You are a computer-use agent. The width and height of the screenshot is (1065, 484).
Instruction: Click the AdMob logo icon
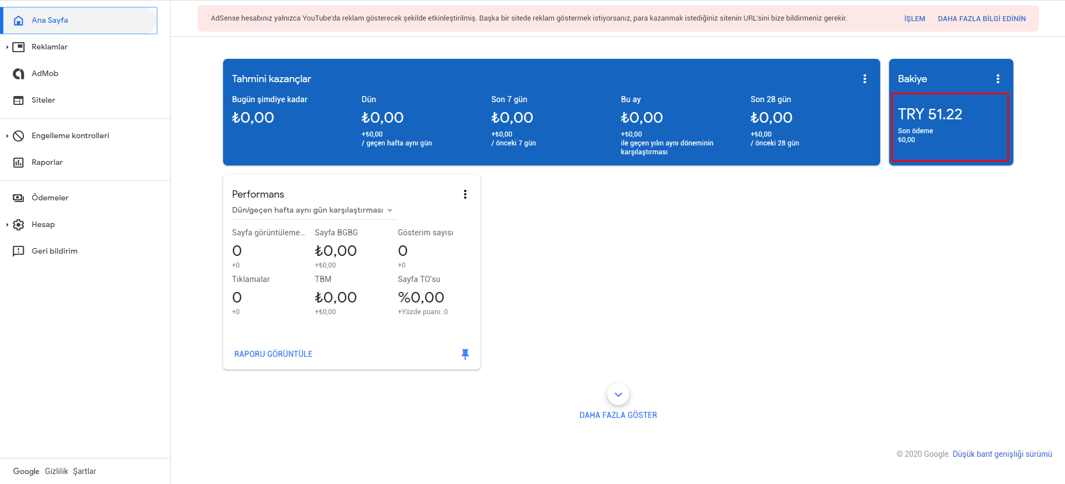[x=18, y=74]
